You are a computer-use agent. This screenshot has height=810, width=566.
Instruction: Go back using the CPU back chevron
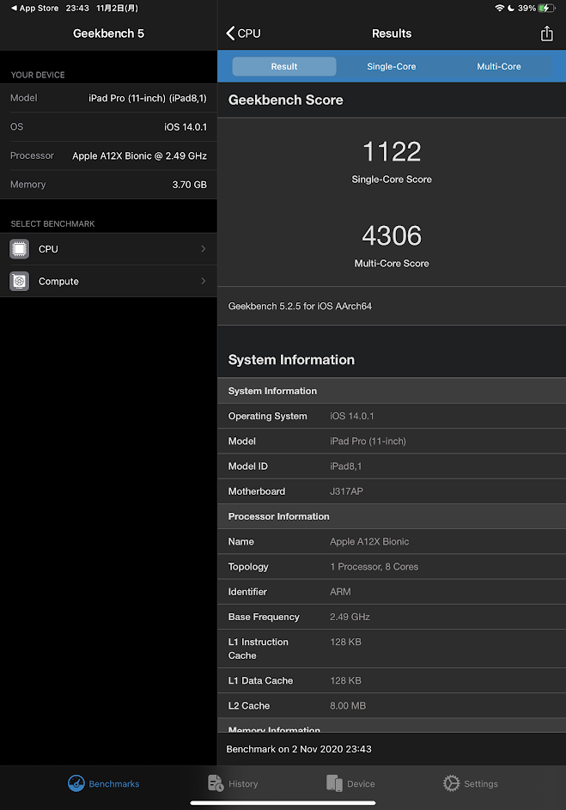(x=230, y=33)
